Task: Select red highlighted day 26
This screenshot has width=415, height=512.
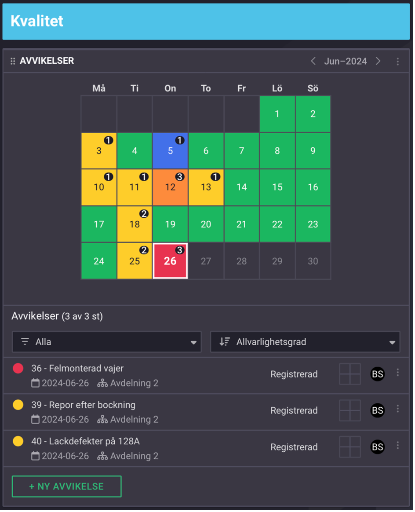Action: (170, 261)
